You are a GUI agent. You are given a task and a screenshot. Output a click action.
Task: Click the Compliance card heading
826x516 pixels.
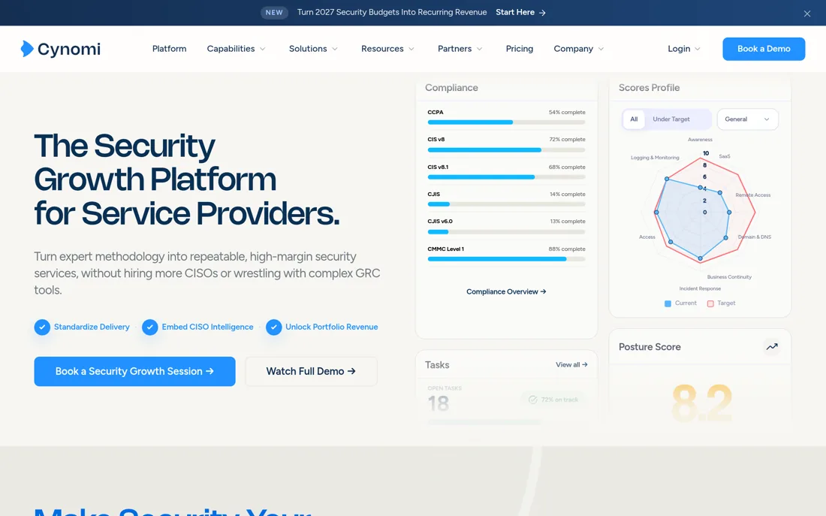tap(451, 88)
